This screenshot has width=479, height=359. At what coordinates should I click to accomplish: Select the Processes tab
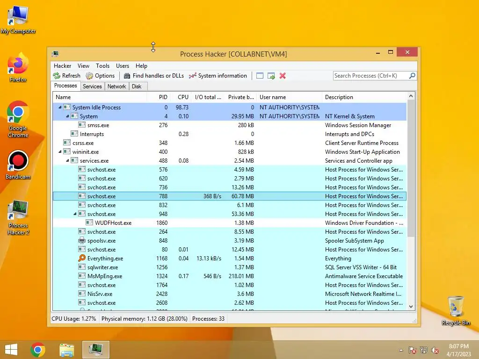(65, 86)
